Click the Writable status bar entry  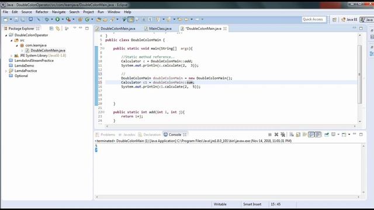(x=220, y=204)
